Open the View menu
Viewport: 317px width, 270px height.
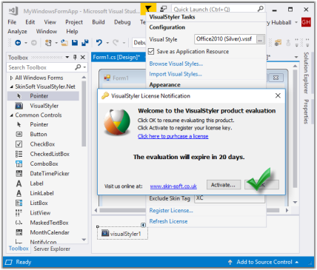click(50, 22)
